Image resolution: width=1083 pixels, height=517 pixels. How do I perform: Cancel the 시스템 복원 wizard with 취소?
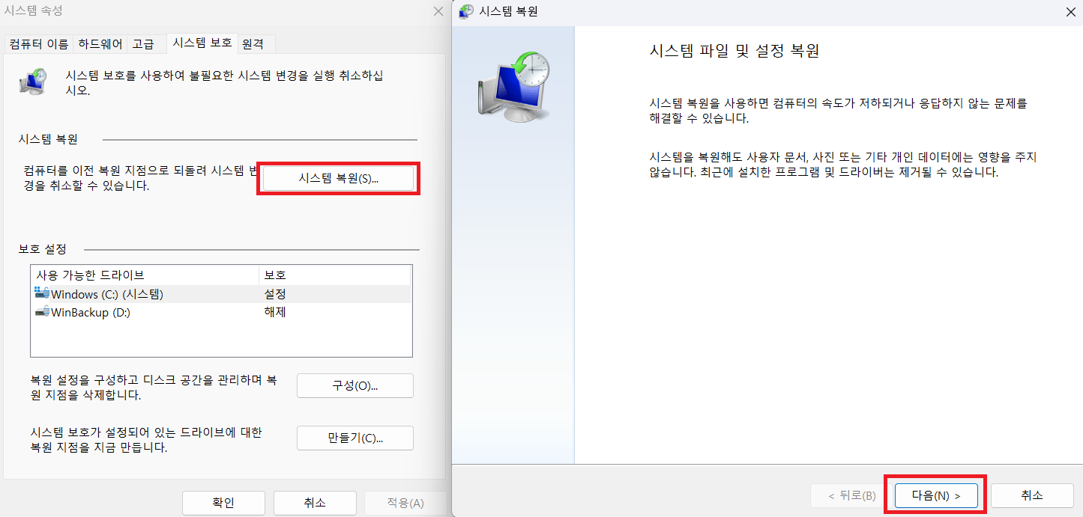tap(1031, 495)
